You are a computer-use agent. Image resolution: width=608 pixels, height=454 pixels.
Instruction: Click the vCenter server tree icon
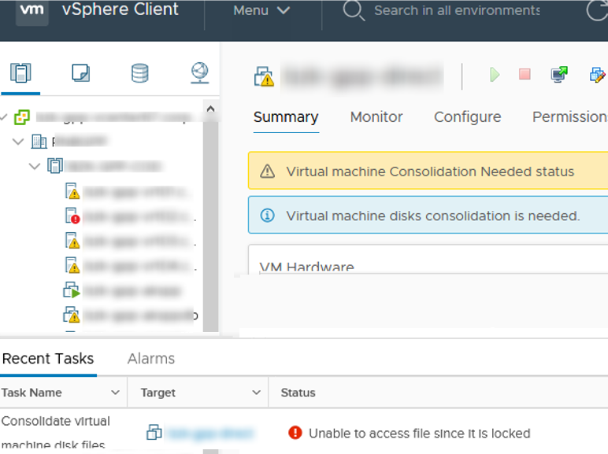click(22, 117)
